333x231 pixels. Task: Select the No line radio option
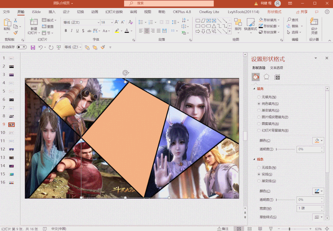pyautogui.click(x=259, y=168)
